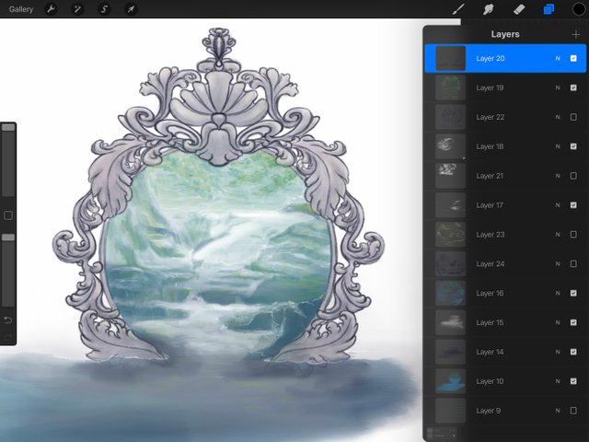Viewport: 589px width, 442px height.
Task: Open blend mode N for Layer 23
Action: (558, 234)
